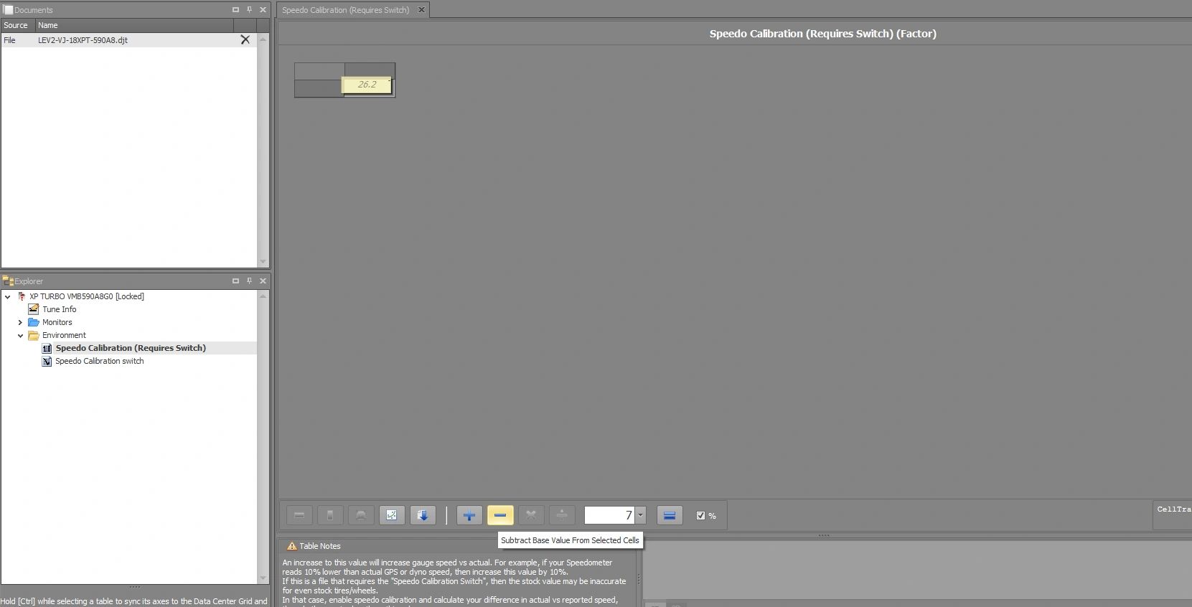Click the blue down-arrow copy toolbar icon
Viewport: 1192px width, 607px height.
423,515
